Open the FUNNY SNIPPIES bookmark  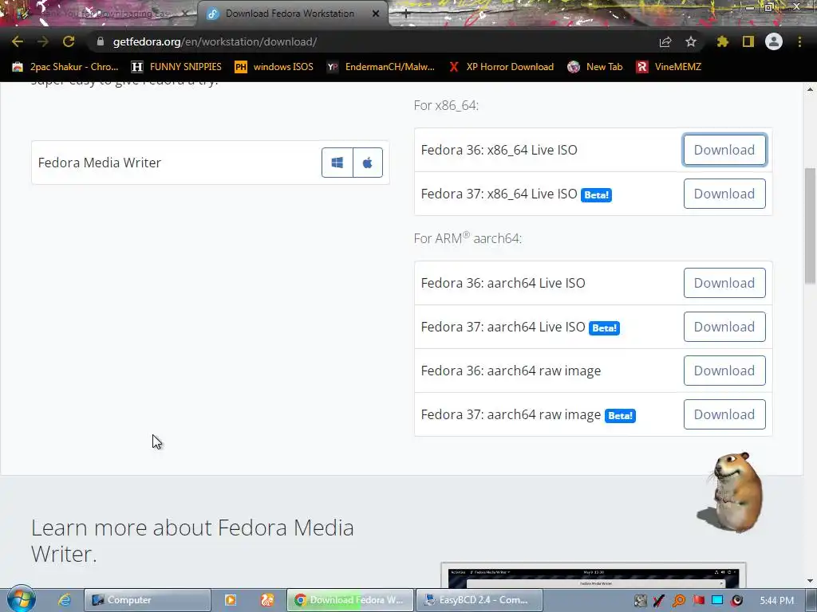(176, 67)
